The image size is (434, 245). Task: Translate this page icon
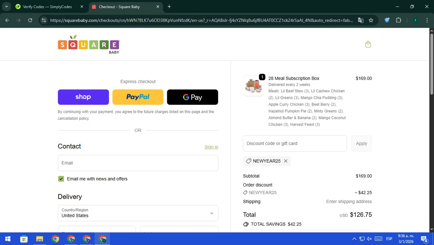pos(361,20)
